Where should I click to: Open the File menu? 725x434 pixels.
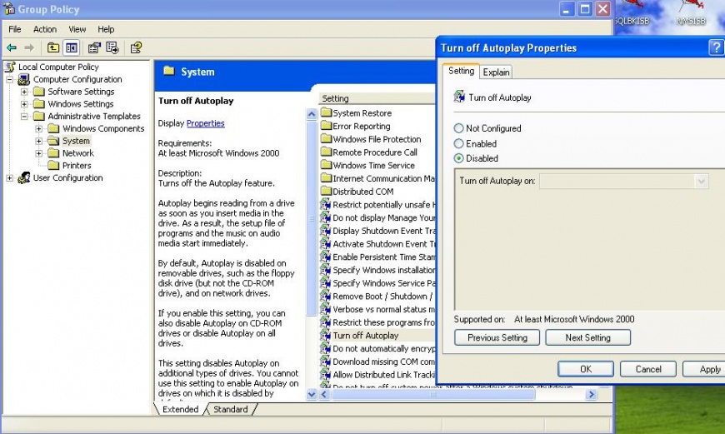tap(15, 29)
